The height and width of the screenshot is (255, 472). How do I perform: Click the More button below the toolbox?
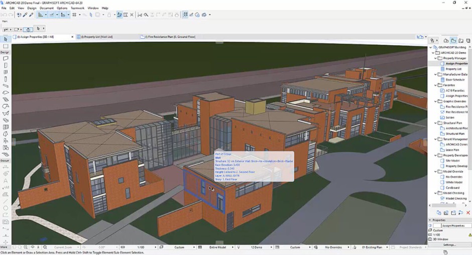(4, 247)
